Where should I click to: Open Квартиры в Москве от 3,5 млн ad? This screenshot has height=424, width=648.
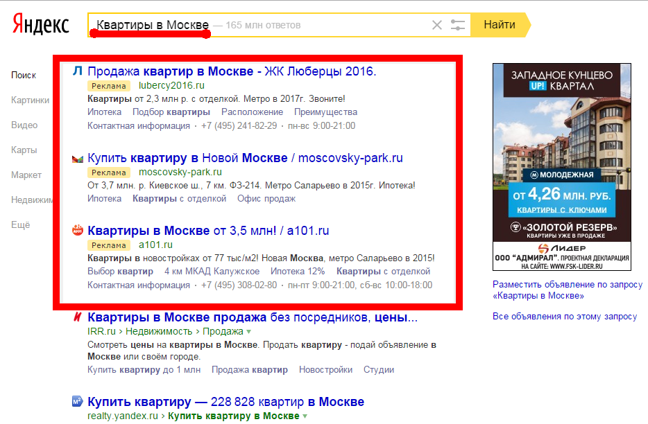(x=208, y=231)
